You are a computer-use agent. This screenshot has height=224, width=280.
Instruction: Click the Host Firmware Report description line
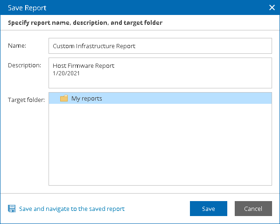click(x=84, y=66)
